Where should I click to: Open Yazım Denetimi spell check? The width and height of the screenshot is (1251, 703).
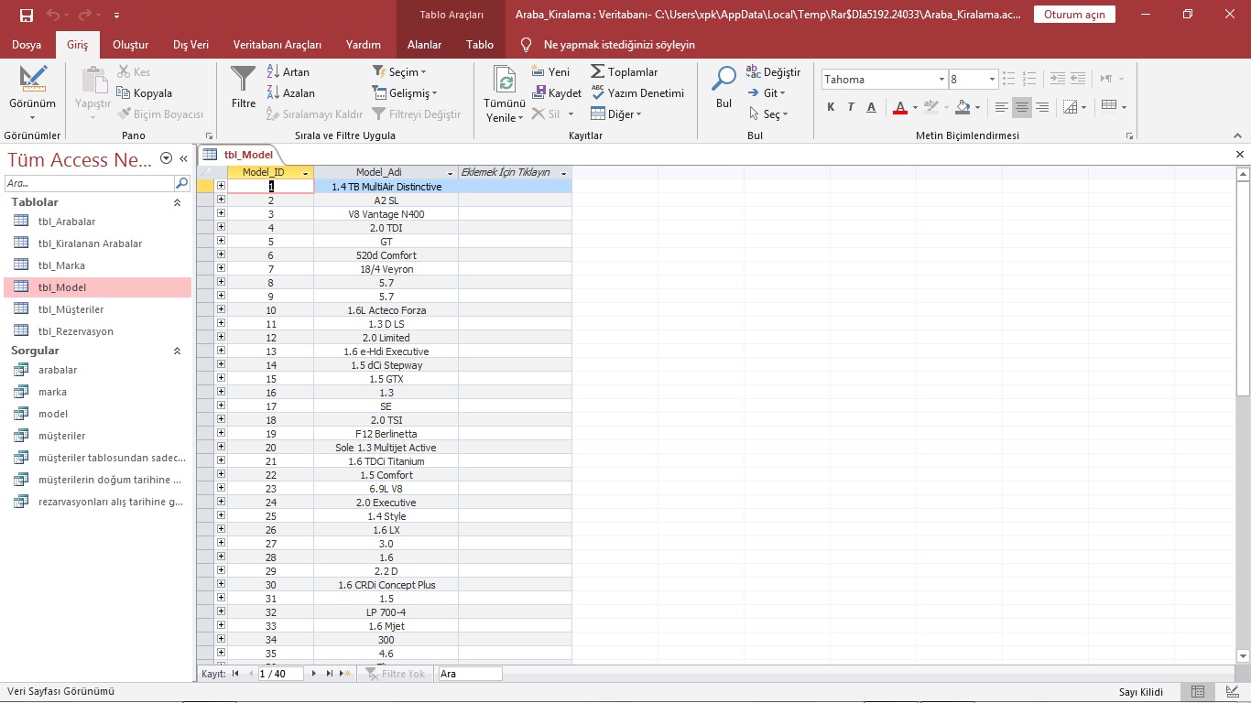point(638,93)
